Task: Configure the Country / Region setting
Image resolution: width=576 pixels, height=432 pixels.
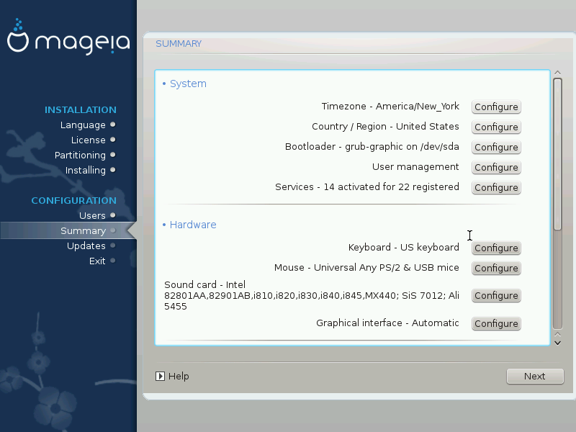Action: coord(496,127)
